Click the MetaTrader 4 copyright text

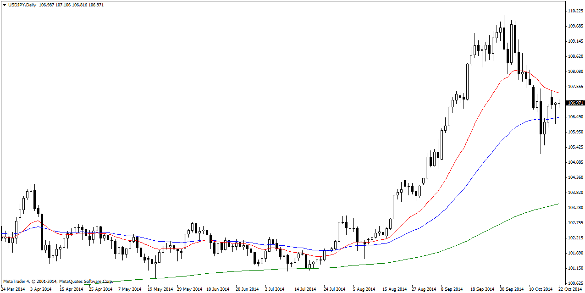click(58, 281)
